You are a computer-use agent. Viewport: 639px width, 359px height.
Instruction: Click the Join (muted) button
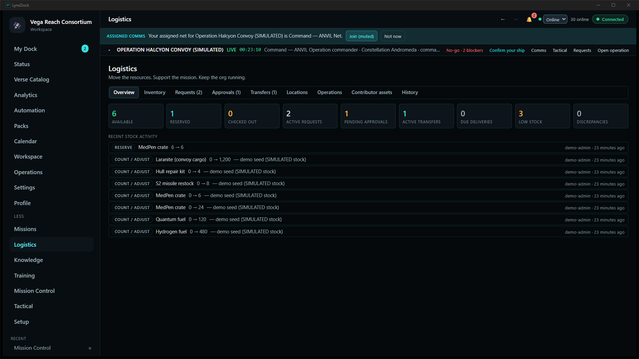coord(361,36)
